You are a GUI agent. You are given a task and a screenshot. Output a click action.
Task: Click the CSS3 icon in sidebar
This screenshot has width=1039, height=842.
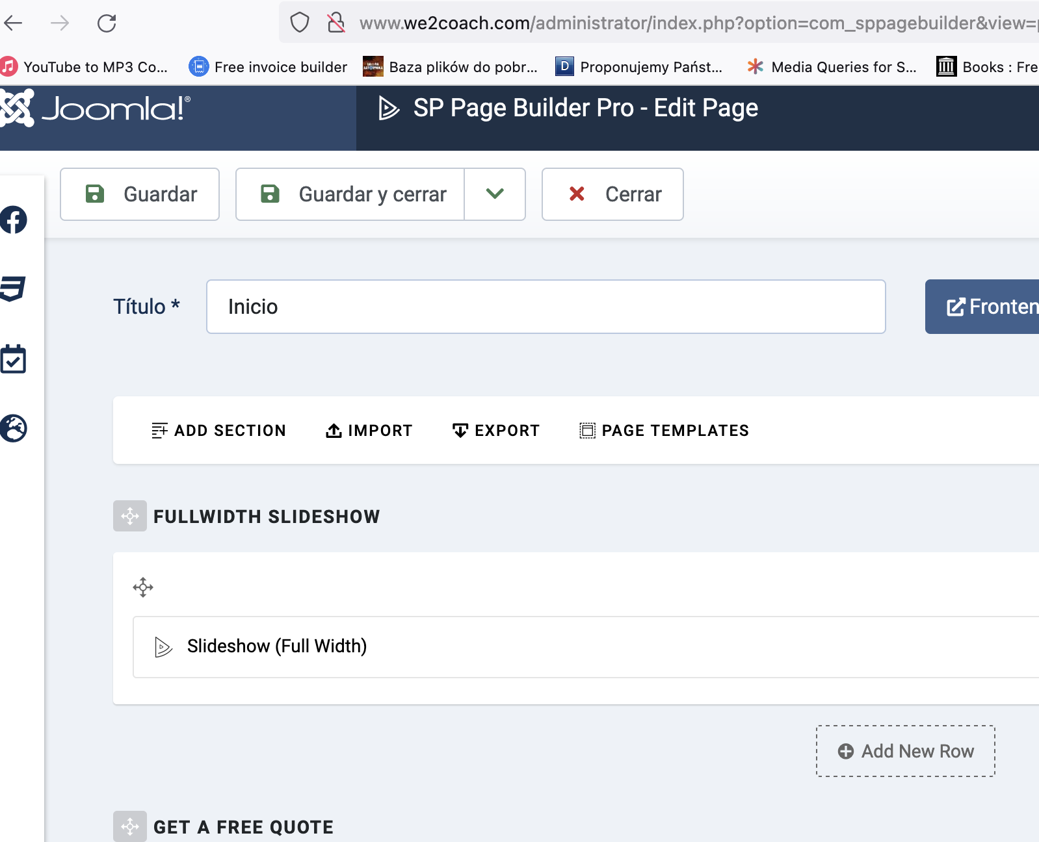(13, 288)
